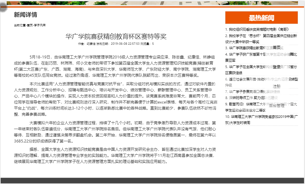Image resolution: width=305 pixels, height=184 pixels.
Task: Open the 首页 breadcrumb link
Action: click(30, 25)
